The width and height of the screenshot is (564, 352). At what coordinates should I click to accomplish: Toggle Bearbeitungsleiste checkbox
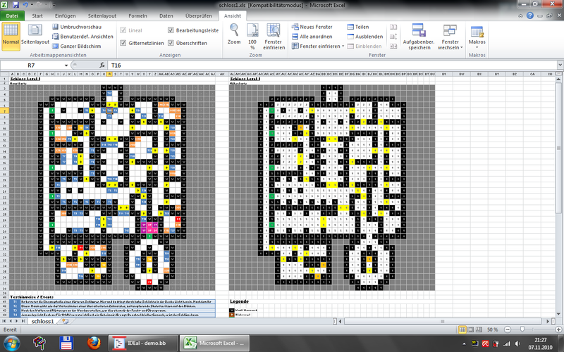(x=171, y=30)
